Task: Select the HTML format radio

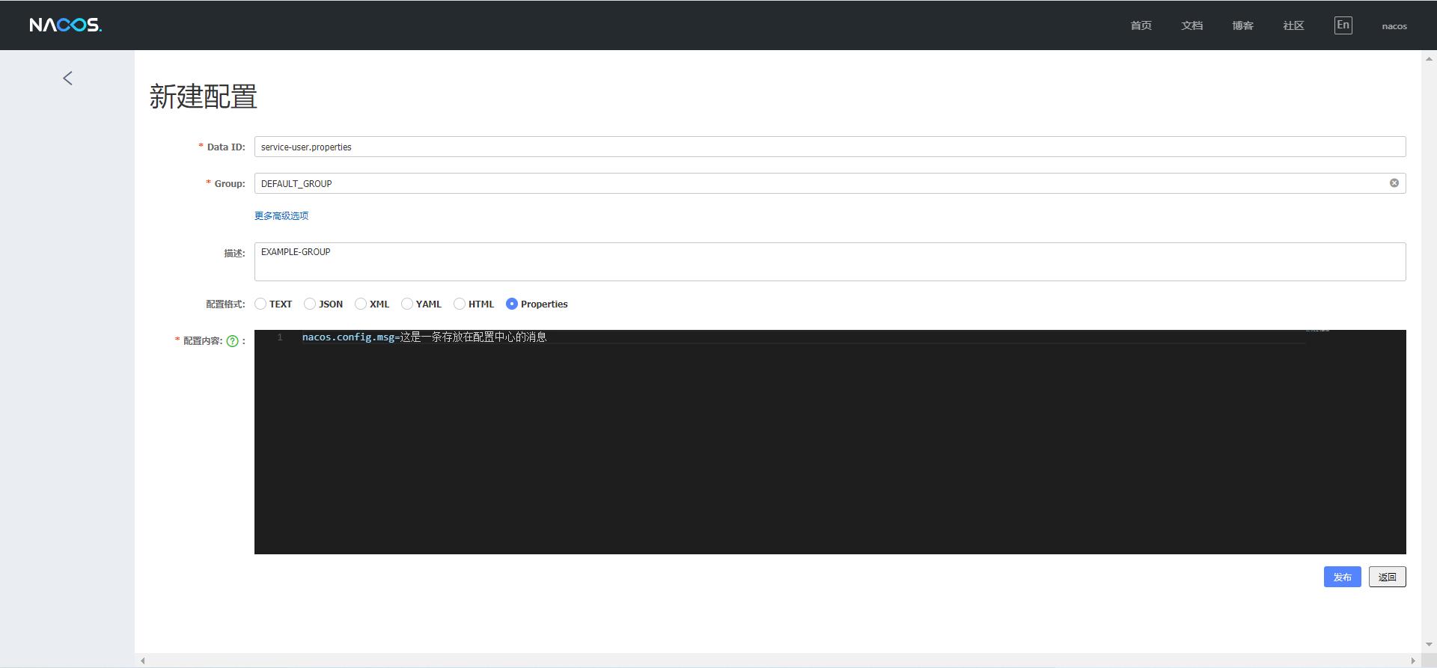Action: tap(460, 304)
